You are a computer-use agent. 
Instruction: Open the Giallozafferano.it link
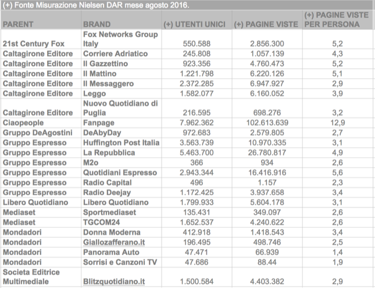click(114, 242)
